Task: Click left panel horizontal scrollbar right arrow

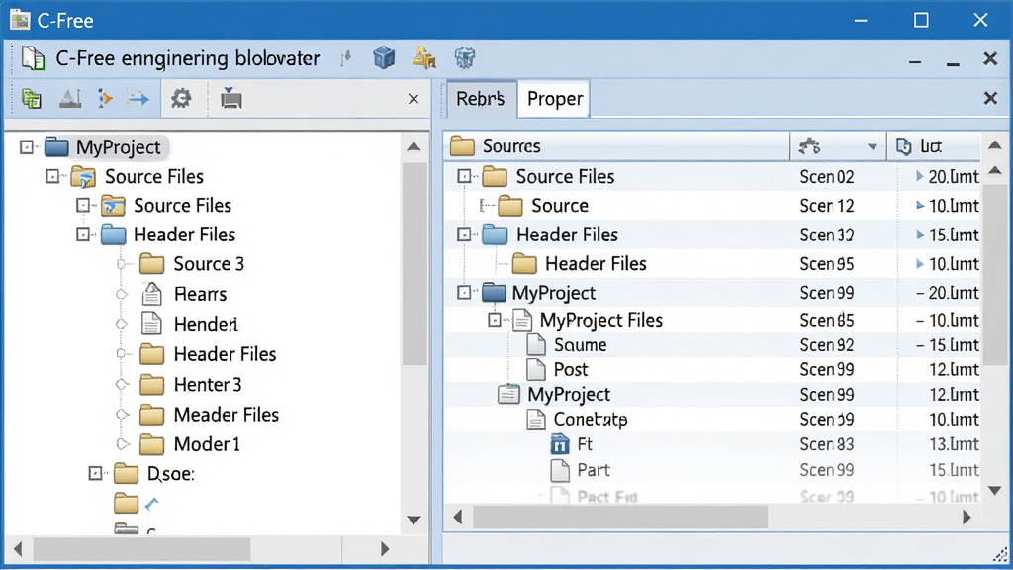Action: [x=385, y=549]
